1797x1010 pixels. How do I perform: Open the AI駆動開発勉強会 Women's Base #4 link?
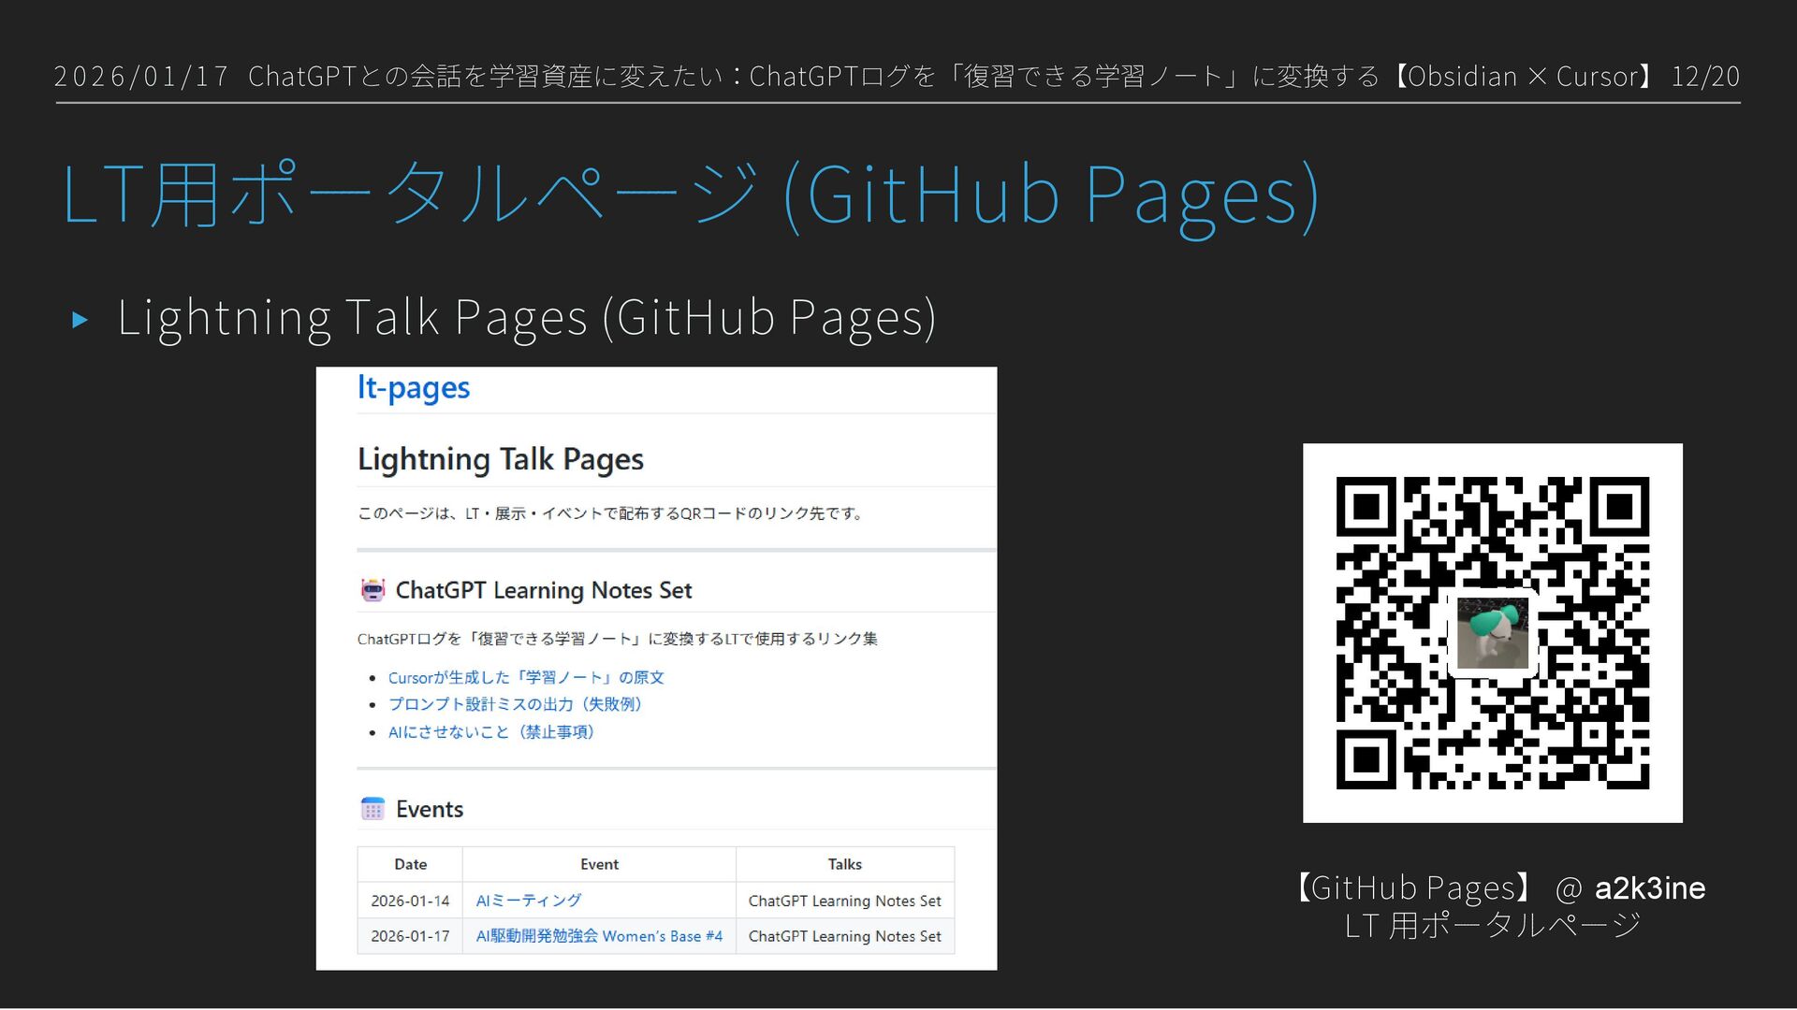pos(599,936)
